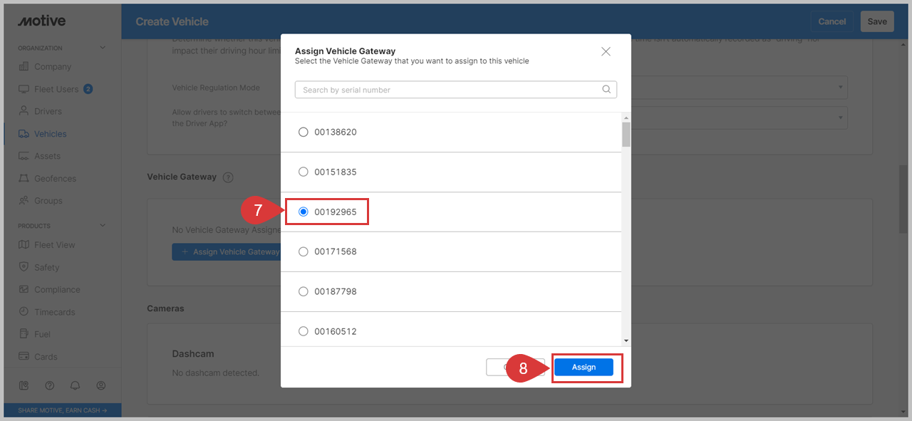The width and height of the screenshot is (912, 421).
Task: Click the gateway list scrollbar thumb
Action: pyautogui.click(x=626, y=134)
